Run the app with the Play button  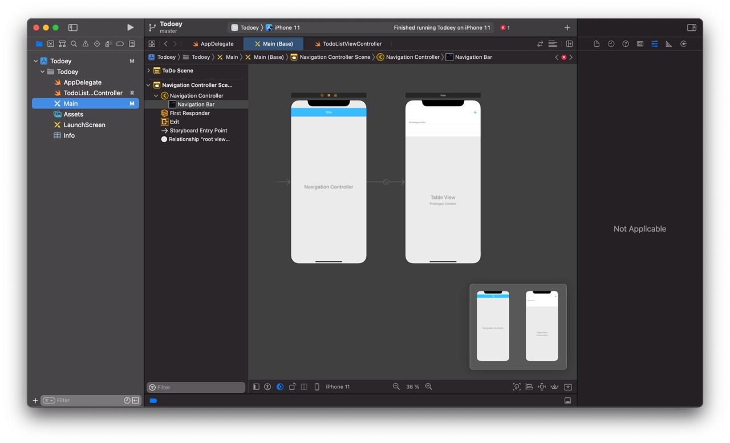click(x=130, y=27)
